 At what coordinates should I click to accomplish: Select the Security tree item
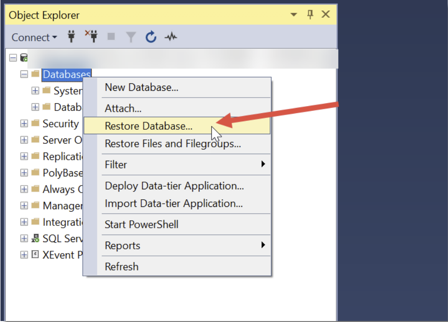coord(60,124)
